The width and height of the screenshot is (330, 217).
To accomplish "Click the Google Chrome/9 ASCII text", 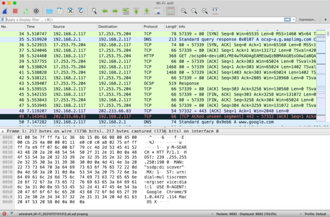I will 167,192.
